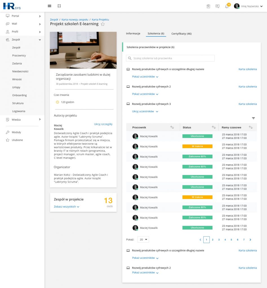267x288 pixels.
Task: Click Zespół breadcrumb link
Action: pos(54,20)
